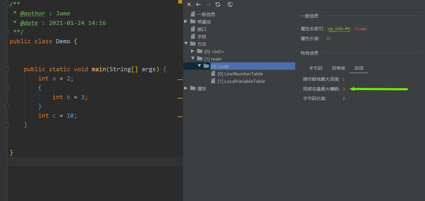Select the 一般信息 tree node

coord(206,14)
